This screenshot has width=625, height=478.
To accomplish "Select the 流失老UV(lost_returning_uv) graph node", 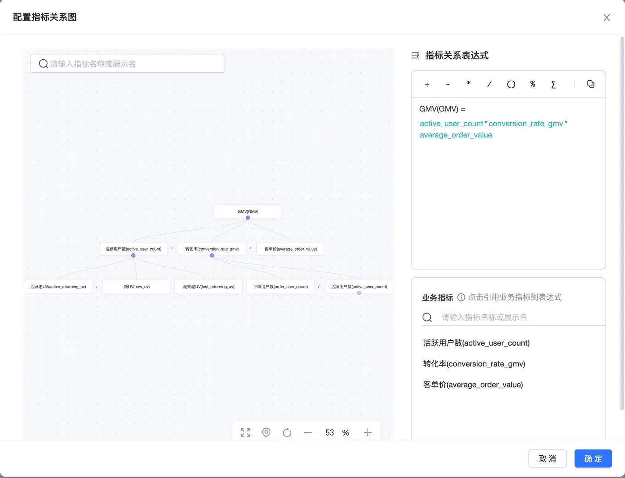I will pos(208,287).
